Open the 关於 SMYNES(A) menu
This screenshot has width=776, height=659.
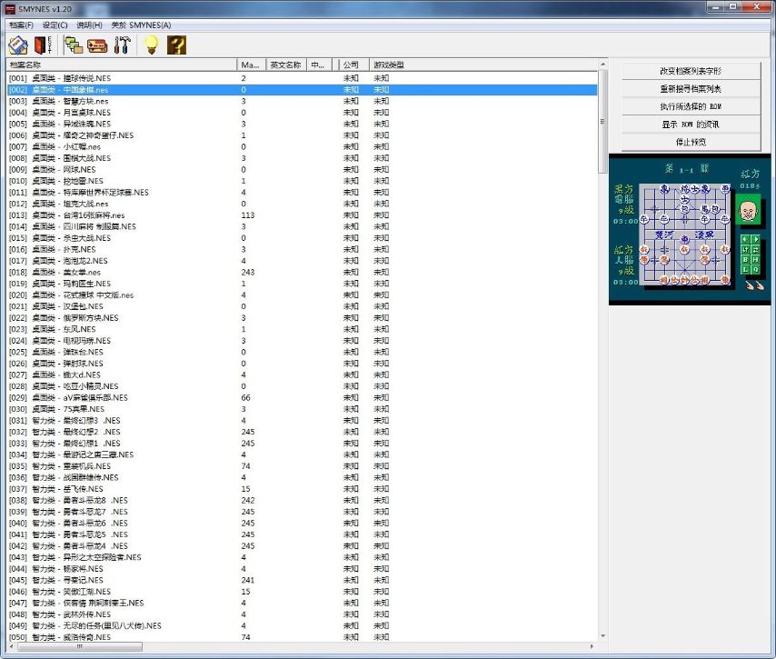click(x=141, y=25)
